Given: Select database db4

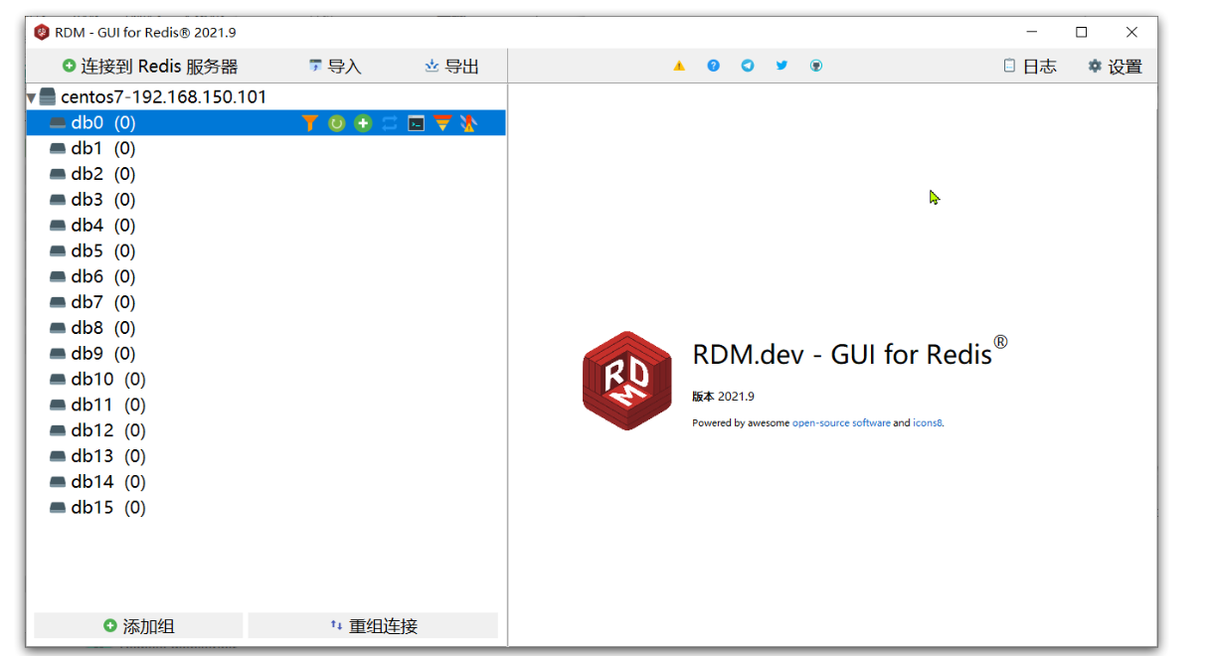Looking at the screenshot, I should pyautogui.click(x=266, y=226).
